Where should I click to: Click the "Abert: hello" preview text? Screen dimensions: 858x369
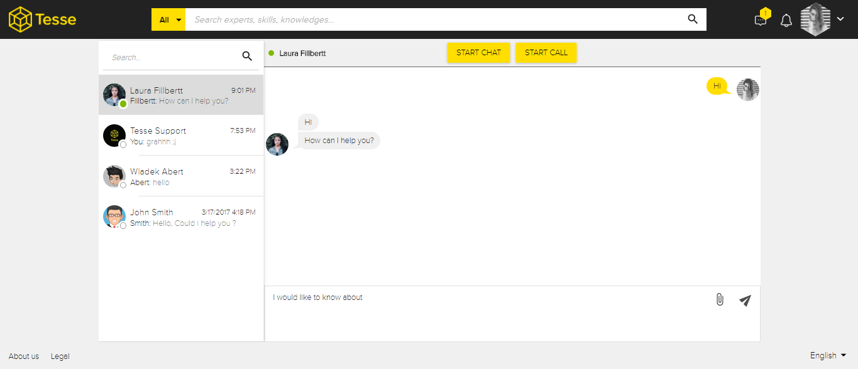tap(150, 183)
